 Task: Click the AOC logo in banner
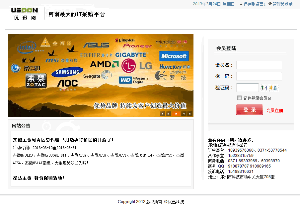tap(68, 84)
